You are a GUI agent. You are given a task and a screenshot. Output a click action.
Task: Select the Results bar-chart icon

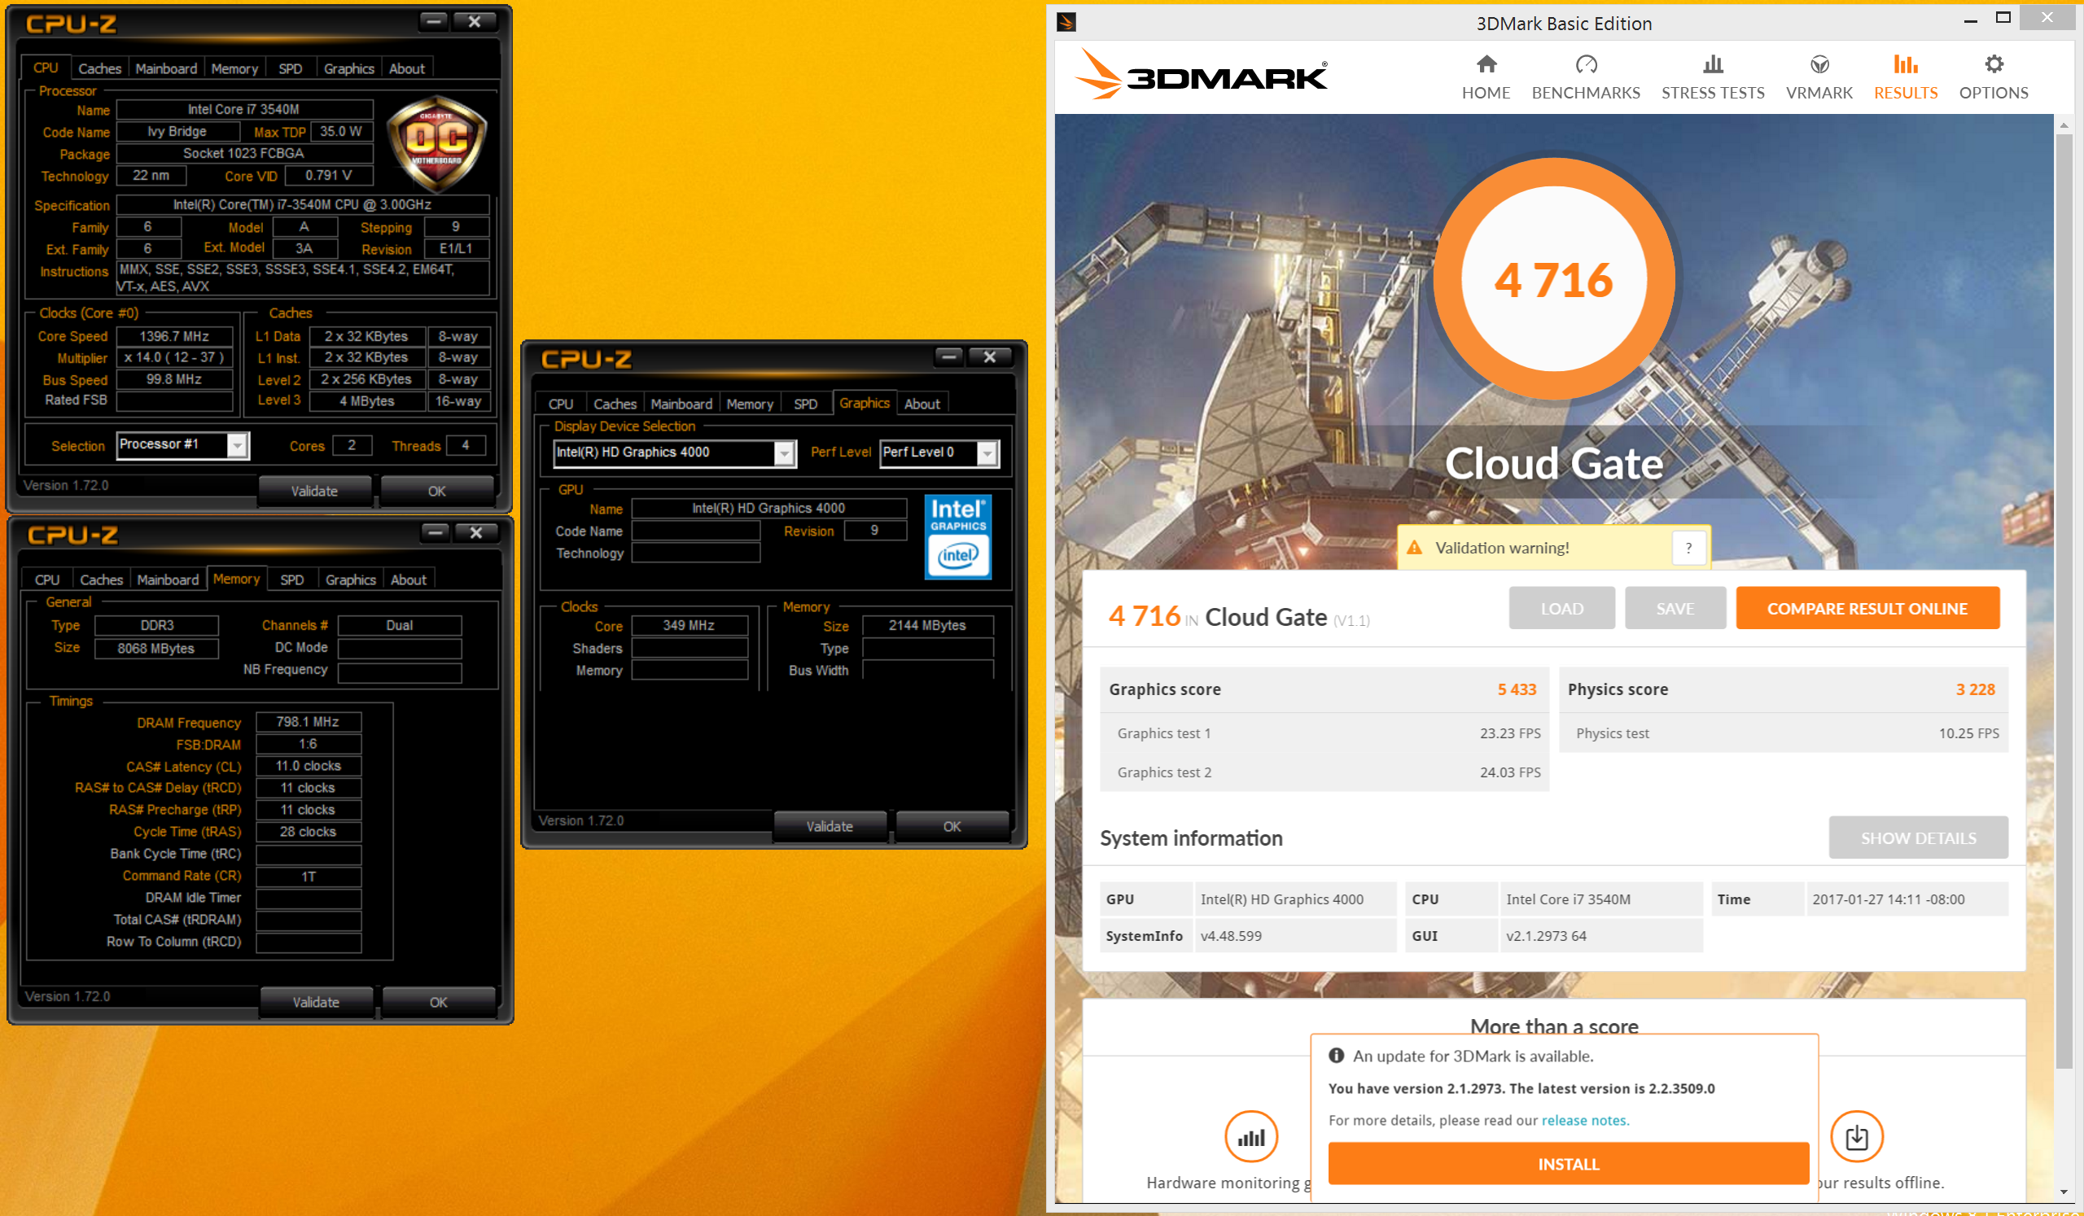point(1906,63)
